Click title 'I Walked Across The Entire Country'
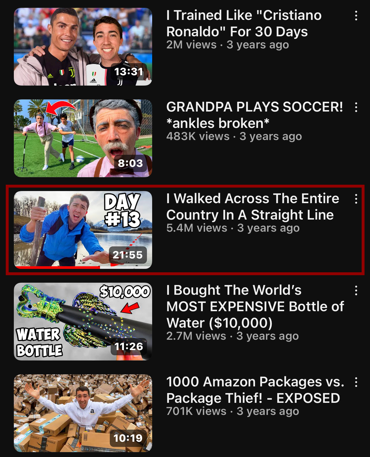Screen dimensions: 370x457 [253, 207]
